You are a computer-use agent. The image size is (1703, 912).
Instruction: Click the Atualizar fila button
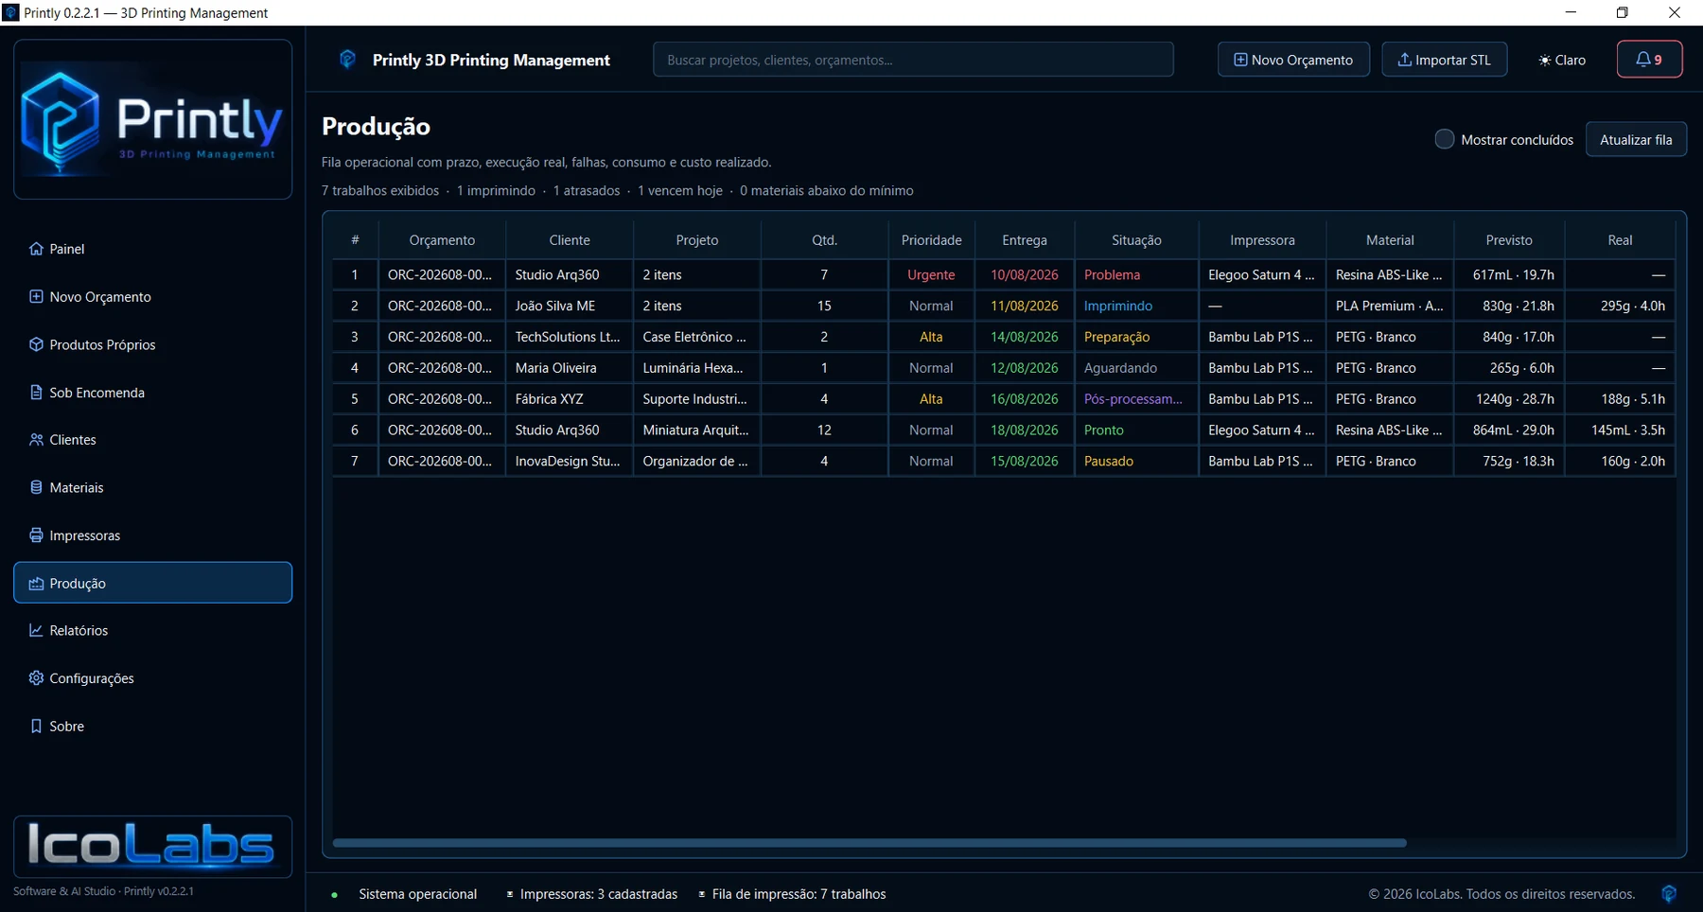point(1636,139)
